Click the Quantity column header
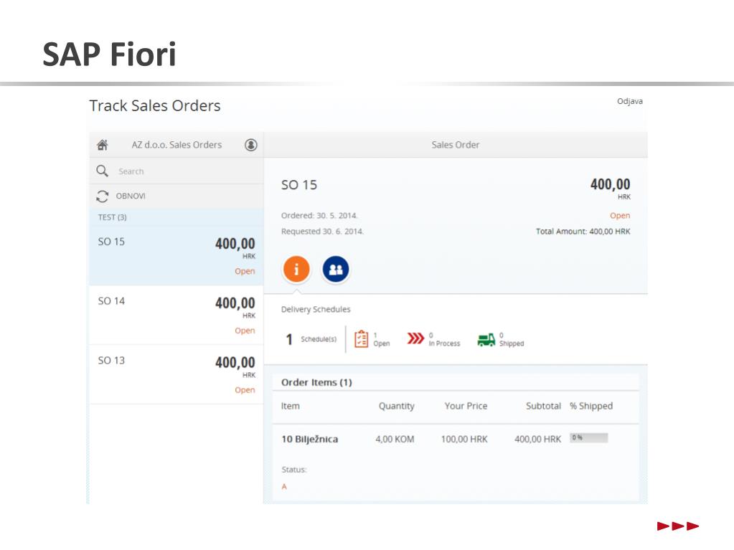Image resolution: width=734 pixels, height=550 pixels. click(x=397, y=406)
